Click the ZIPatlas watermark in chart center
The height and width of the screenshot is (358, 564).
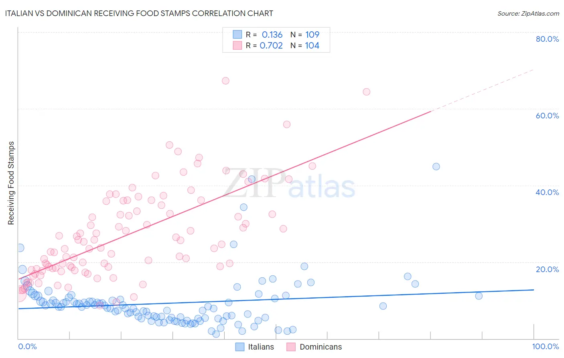[289, 184]
